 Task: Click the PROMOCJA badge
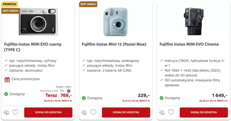tap(9, 4)
